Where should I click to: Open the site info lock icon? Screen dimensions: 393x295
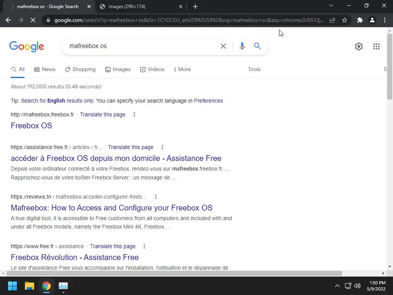(x=48, y=20)
